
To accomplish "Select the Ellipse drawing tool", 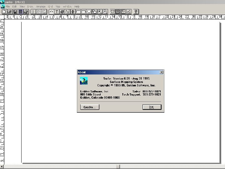I will coord(89,12).
